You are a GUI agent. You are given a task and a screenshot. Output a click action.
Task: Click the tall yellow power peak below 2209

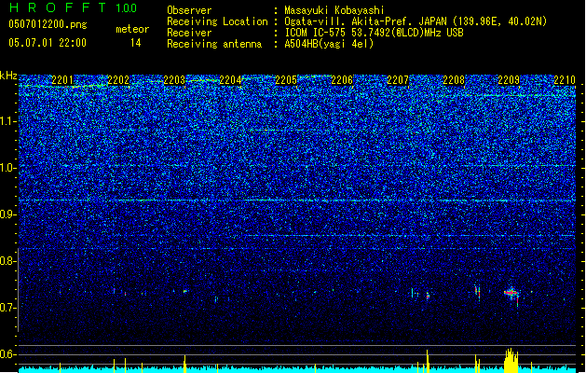[x=511, y=361]
